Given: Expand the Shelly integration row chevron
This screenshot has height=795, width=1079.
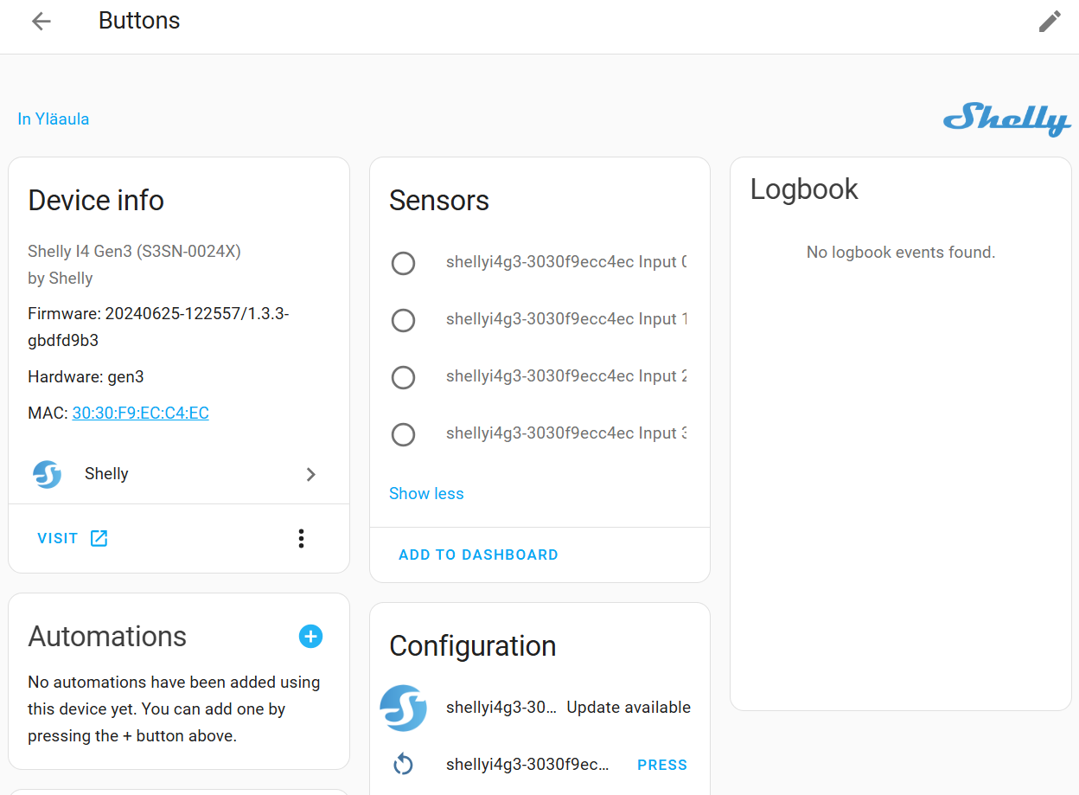Looking at the screenshot, I should [310, 474].
